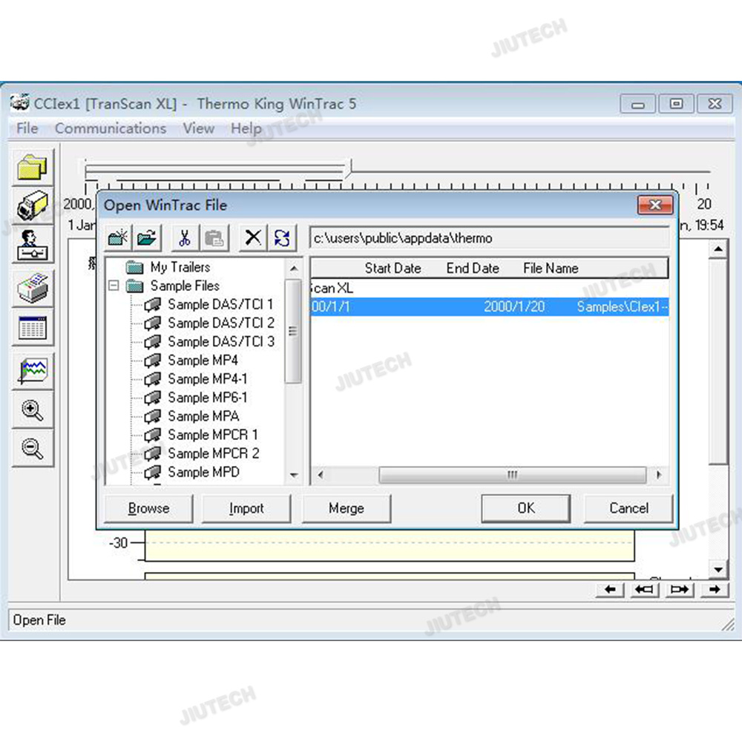Image resolution: width=742 pixels, height=742 pixels.
Task: Click the File Name column header
Action: point(551,269)
